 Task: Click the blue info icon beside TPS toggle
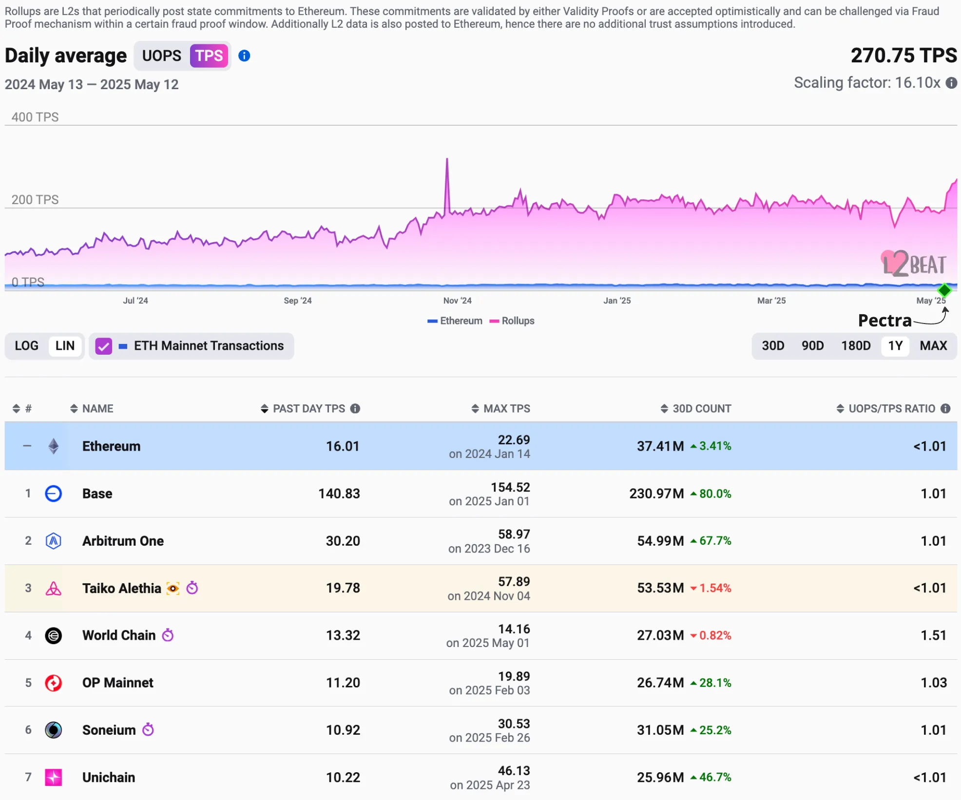point(244,56)
